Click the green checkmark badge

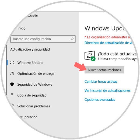(x=93, y=59)
